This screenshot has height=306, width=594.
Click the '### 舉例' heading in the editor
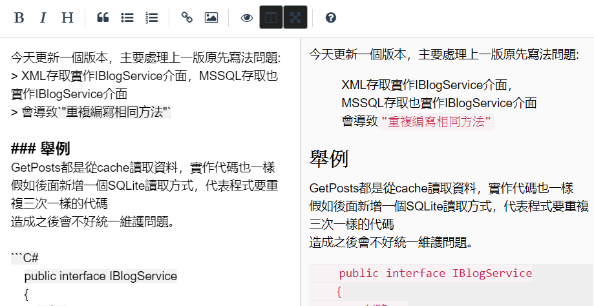pos(41,149)
